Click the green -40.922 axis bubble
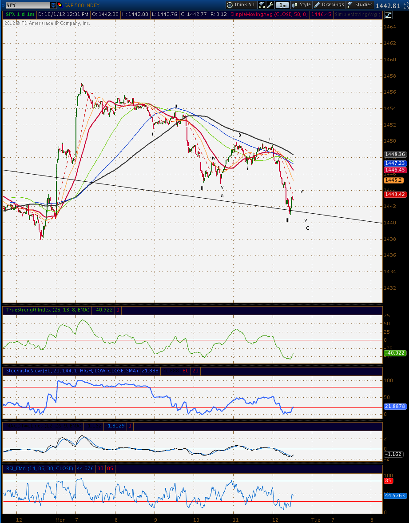 (395, 353)
